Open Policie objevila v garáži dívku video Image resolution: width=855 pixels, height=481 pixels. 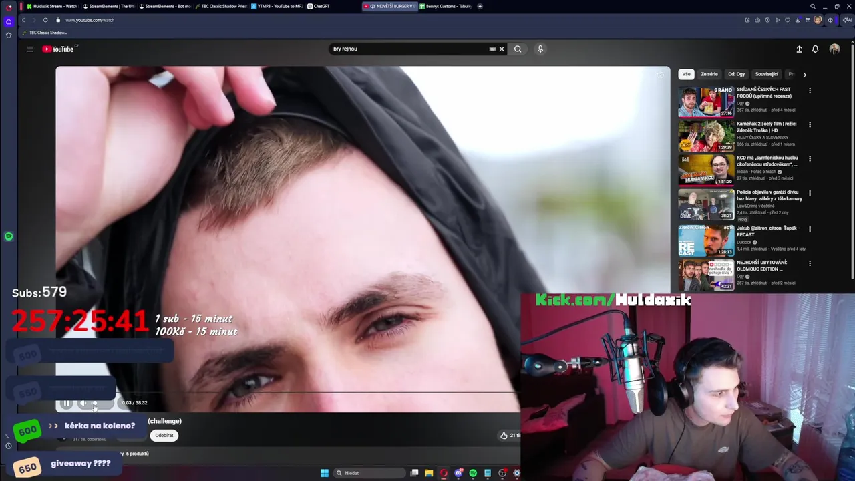coord(769,196)
